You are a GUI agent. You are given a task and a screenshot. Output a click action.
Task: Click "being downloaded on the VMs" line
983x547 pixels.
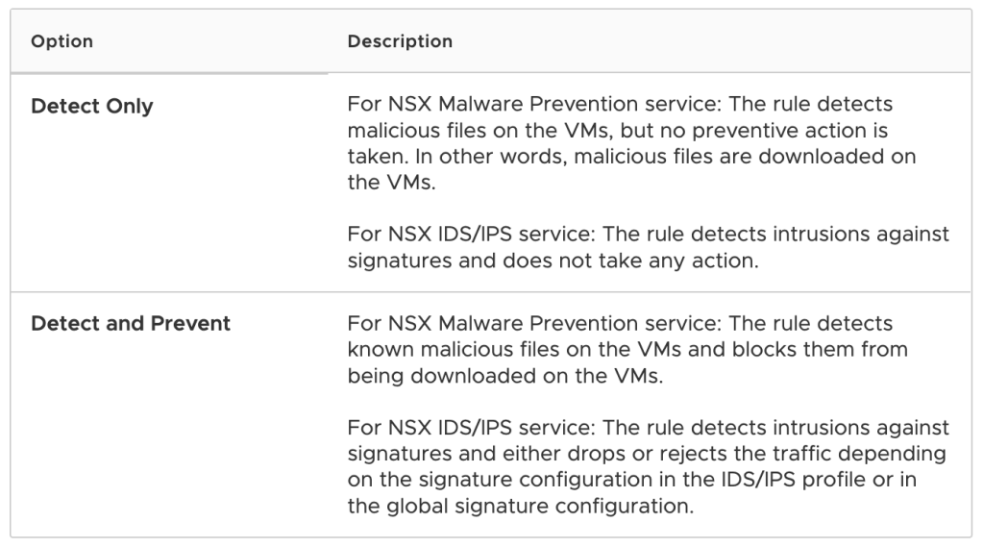[504, 375]
